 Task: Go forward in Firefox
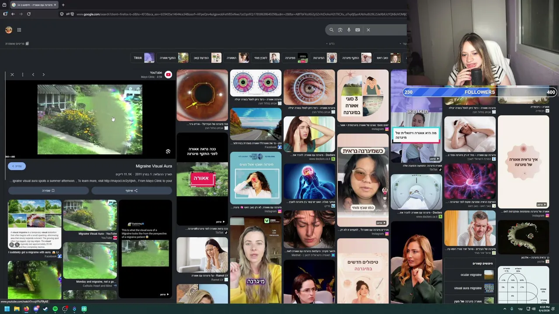click(x=21, y=14)
